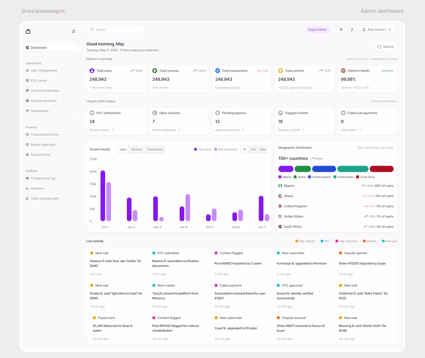The height and width of the screenshot is (358, 425).
Task: Open Approve payouts chevron link
Action: [229, 130]
